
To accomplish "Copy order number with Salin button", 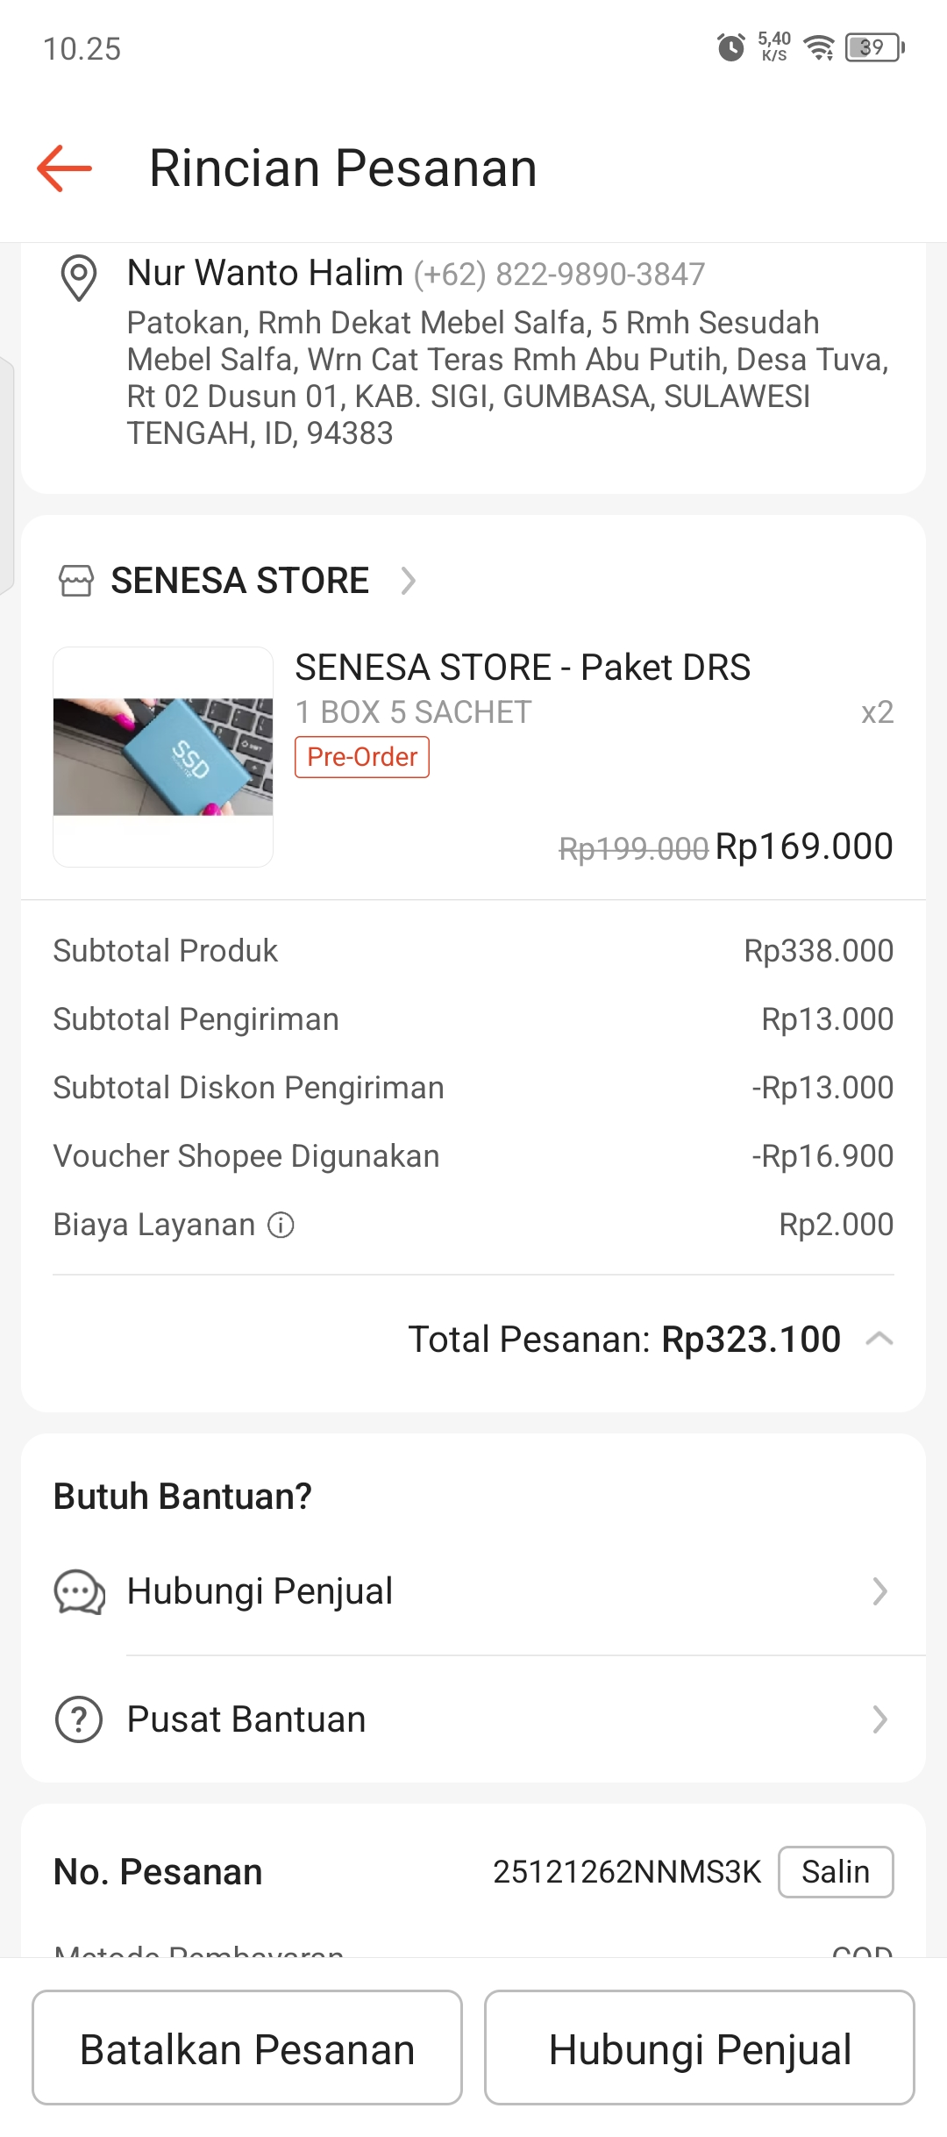I will point(835,1872).
